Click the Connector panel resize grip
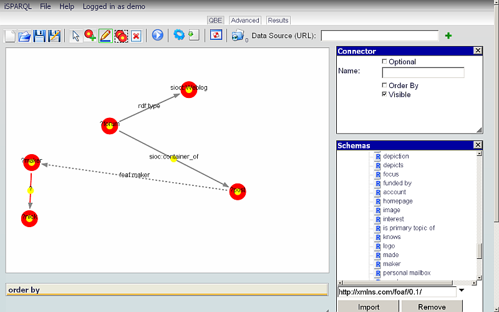 [x=479, y=130]
